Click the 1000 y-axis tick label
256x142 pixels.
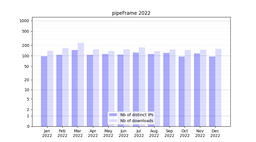point(24,21)
